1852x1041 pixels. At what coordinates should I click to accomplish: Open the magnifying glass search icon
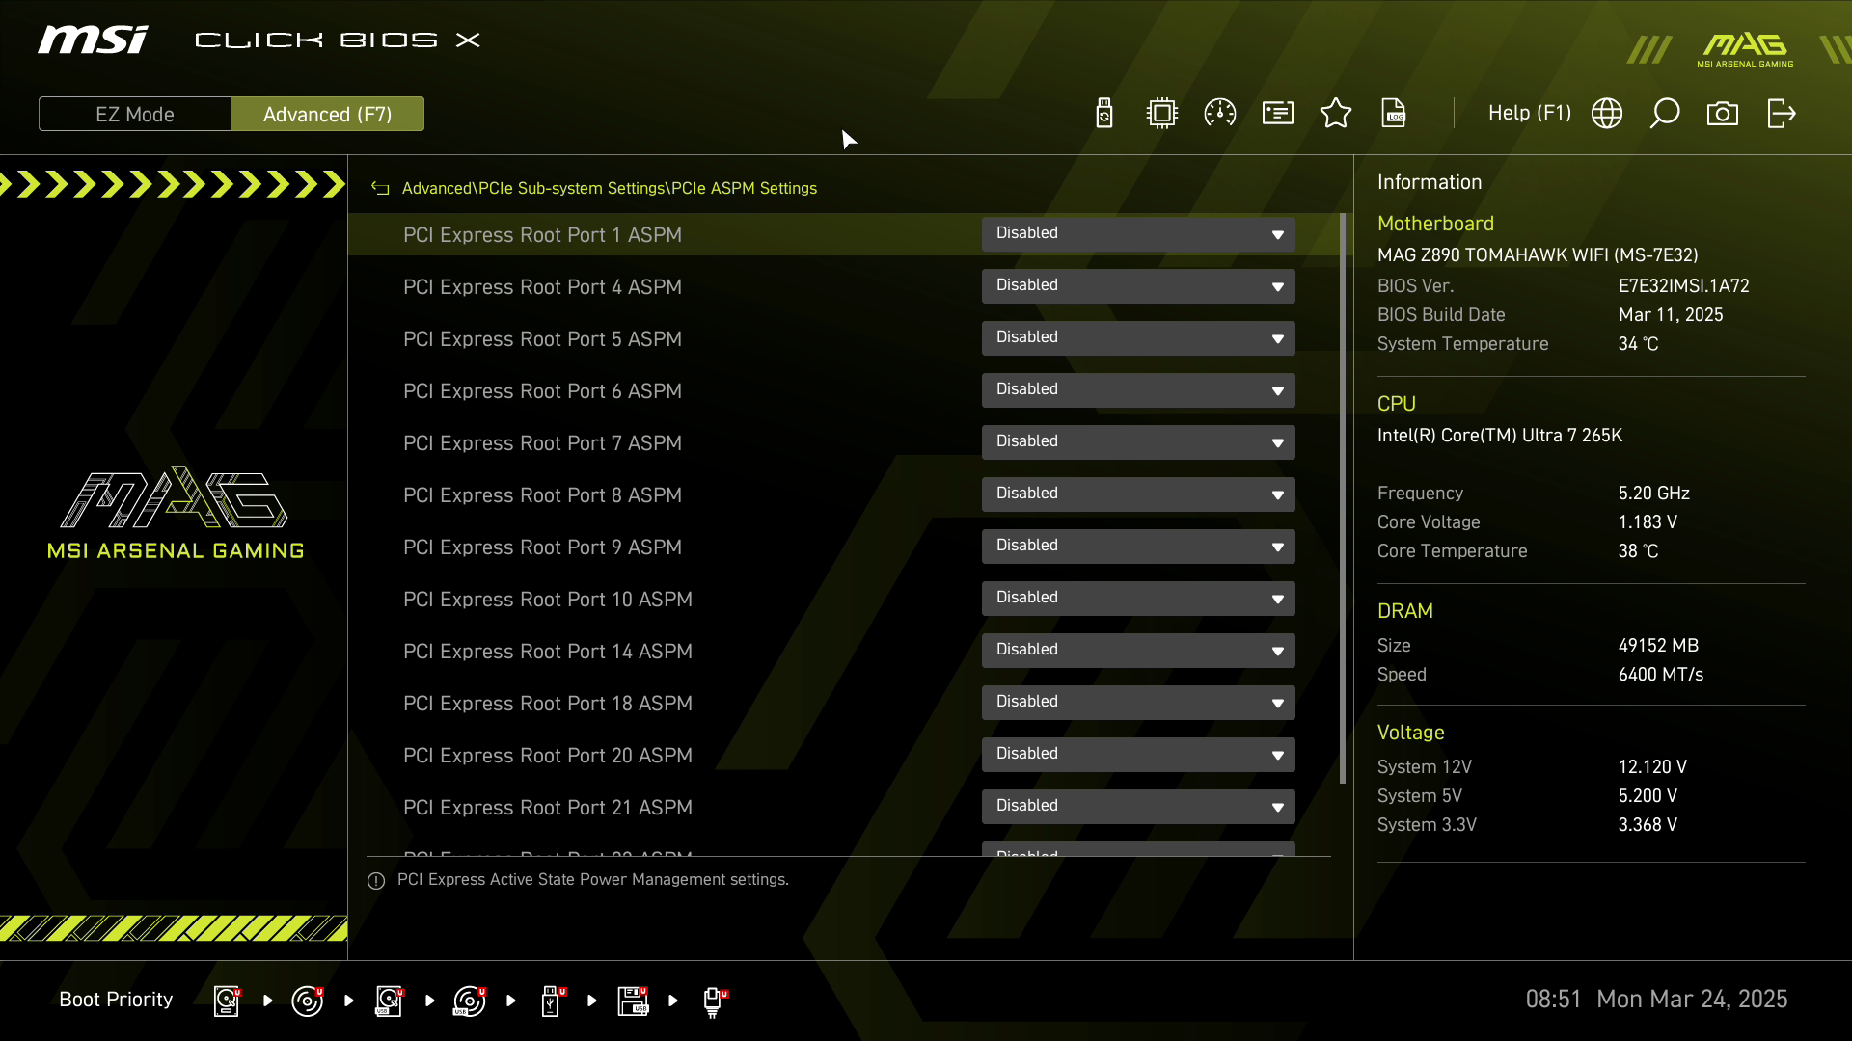pyautogui.click(x=1665, y=114)
